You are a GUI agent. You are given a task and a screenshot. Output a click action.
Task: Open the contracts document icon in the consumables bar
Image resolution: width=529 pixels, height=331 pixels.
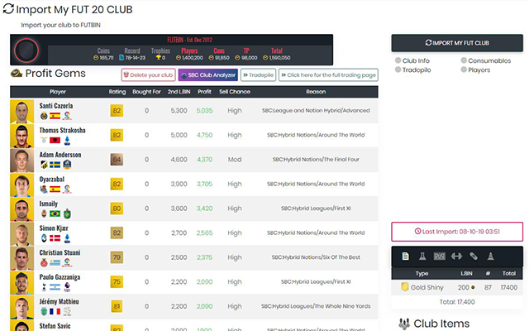click(x=406, y=257)
